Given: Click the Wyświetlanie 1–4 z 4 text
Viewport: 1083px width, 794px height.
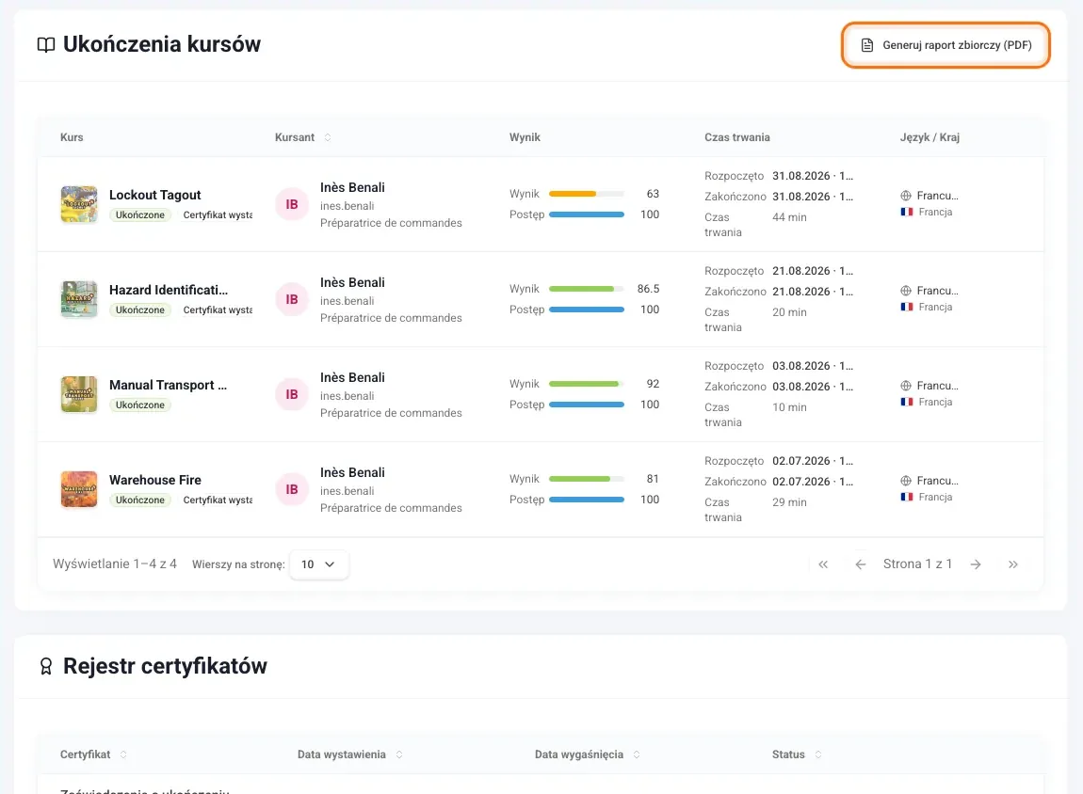Looking at the screenshot, I should [115, 564].
